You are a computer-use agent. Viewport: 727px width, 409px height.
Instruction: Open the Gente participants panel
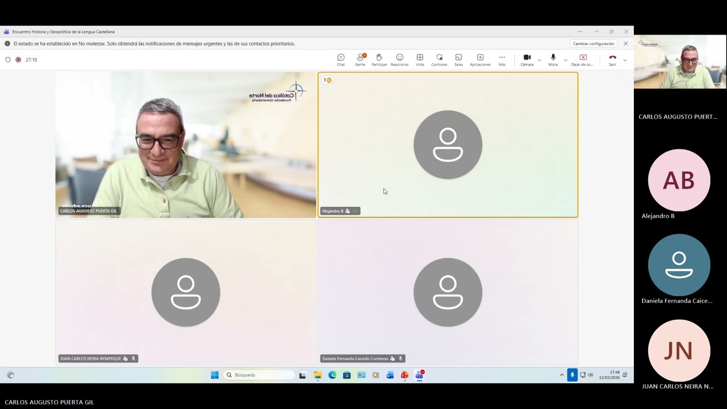click(360, 60)
